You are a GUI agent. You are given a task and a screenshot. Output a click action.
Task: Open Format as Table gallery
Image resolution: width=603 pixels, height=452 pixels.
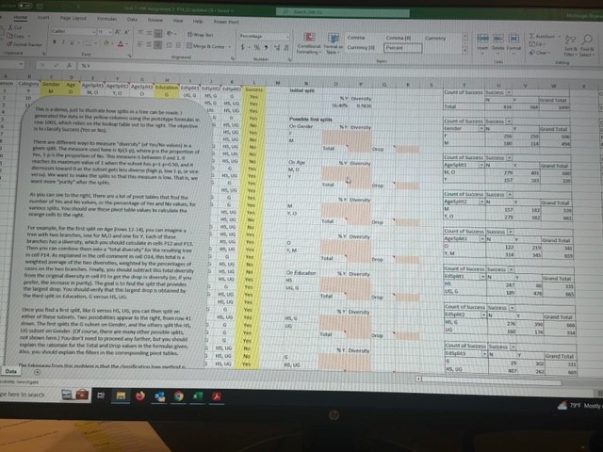point(333,43)
